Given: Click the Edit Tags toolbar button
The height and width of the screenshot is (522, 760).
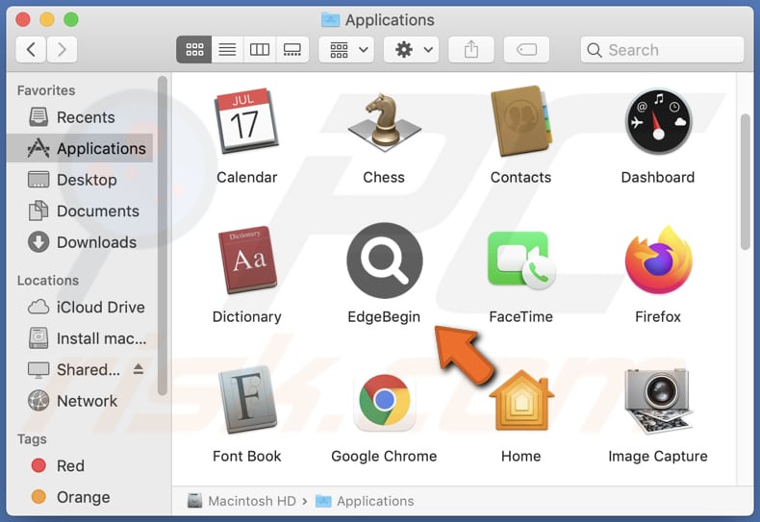Looking at the screenshot, I should [526, 49].
